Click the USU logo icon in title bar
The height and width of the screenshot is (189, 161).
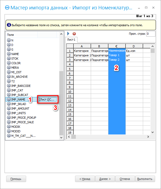tap(7, 7)
